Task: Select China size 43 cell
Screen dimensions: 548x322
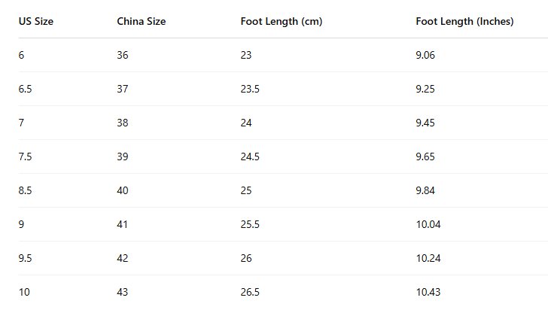Action: 123,292
